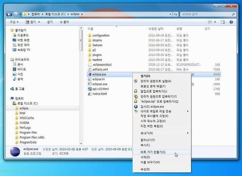This screenshot has width=242, height=176.
Task: Sort by 이름 column header
Action: [x=90, y=29]
